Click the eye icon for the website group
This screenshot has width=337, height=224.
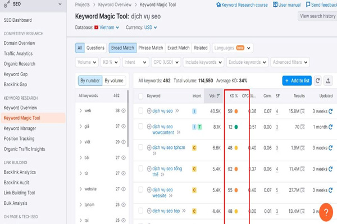tap(124, 189)
